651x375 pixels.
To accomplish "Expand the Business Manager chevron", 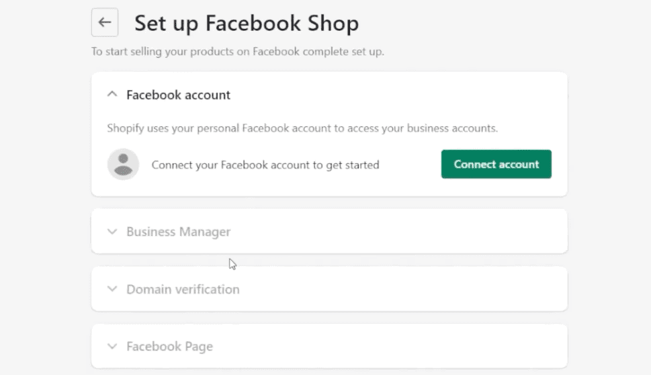I will tap(112, 231).
